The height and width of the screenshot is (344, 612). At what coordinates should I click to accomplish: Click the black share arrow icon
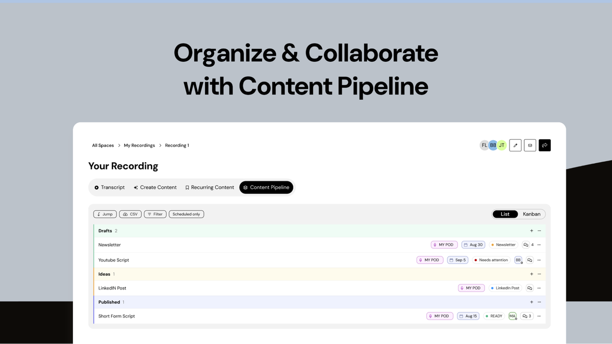click(x=545, y=145)
